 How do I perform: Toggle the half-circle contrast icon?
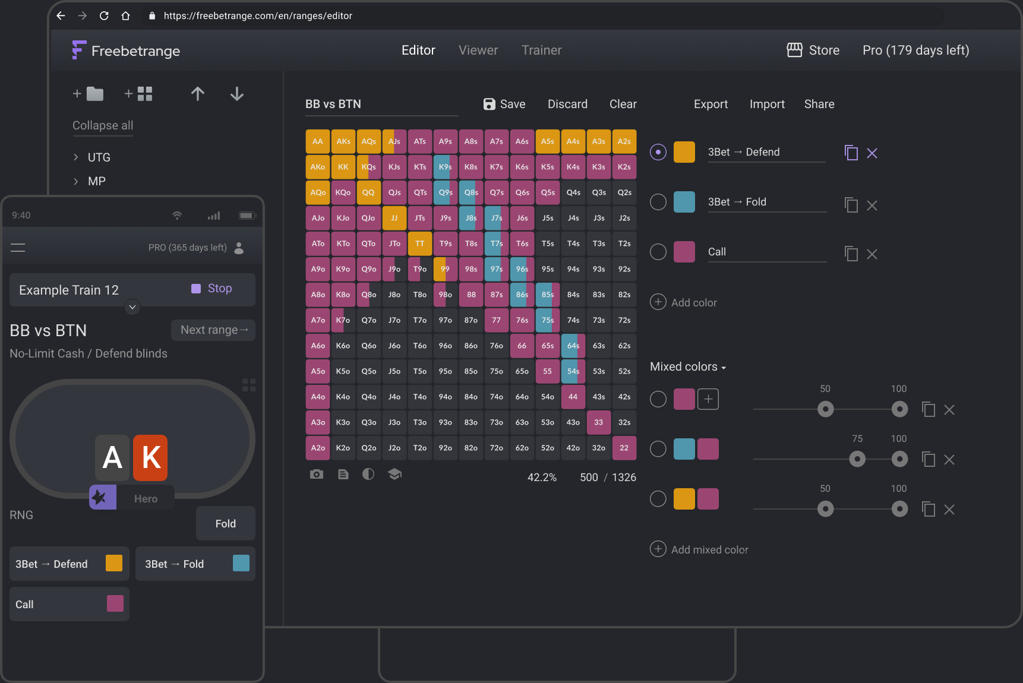pos(368,474)
